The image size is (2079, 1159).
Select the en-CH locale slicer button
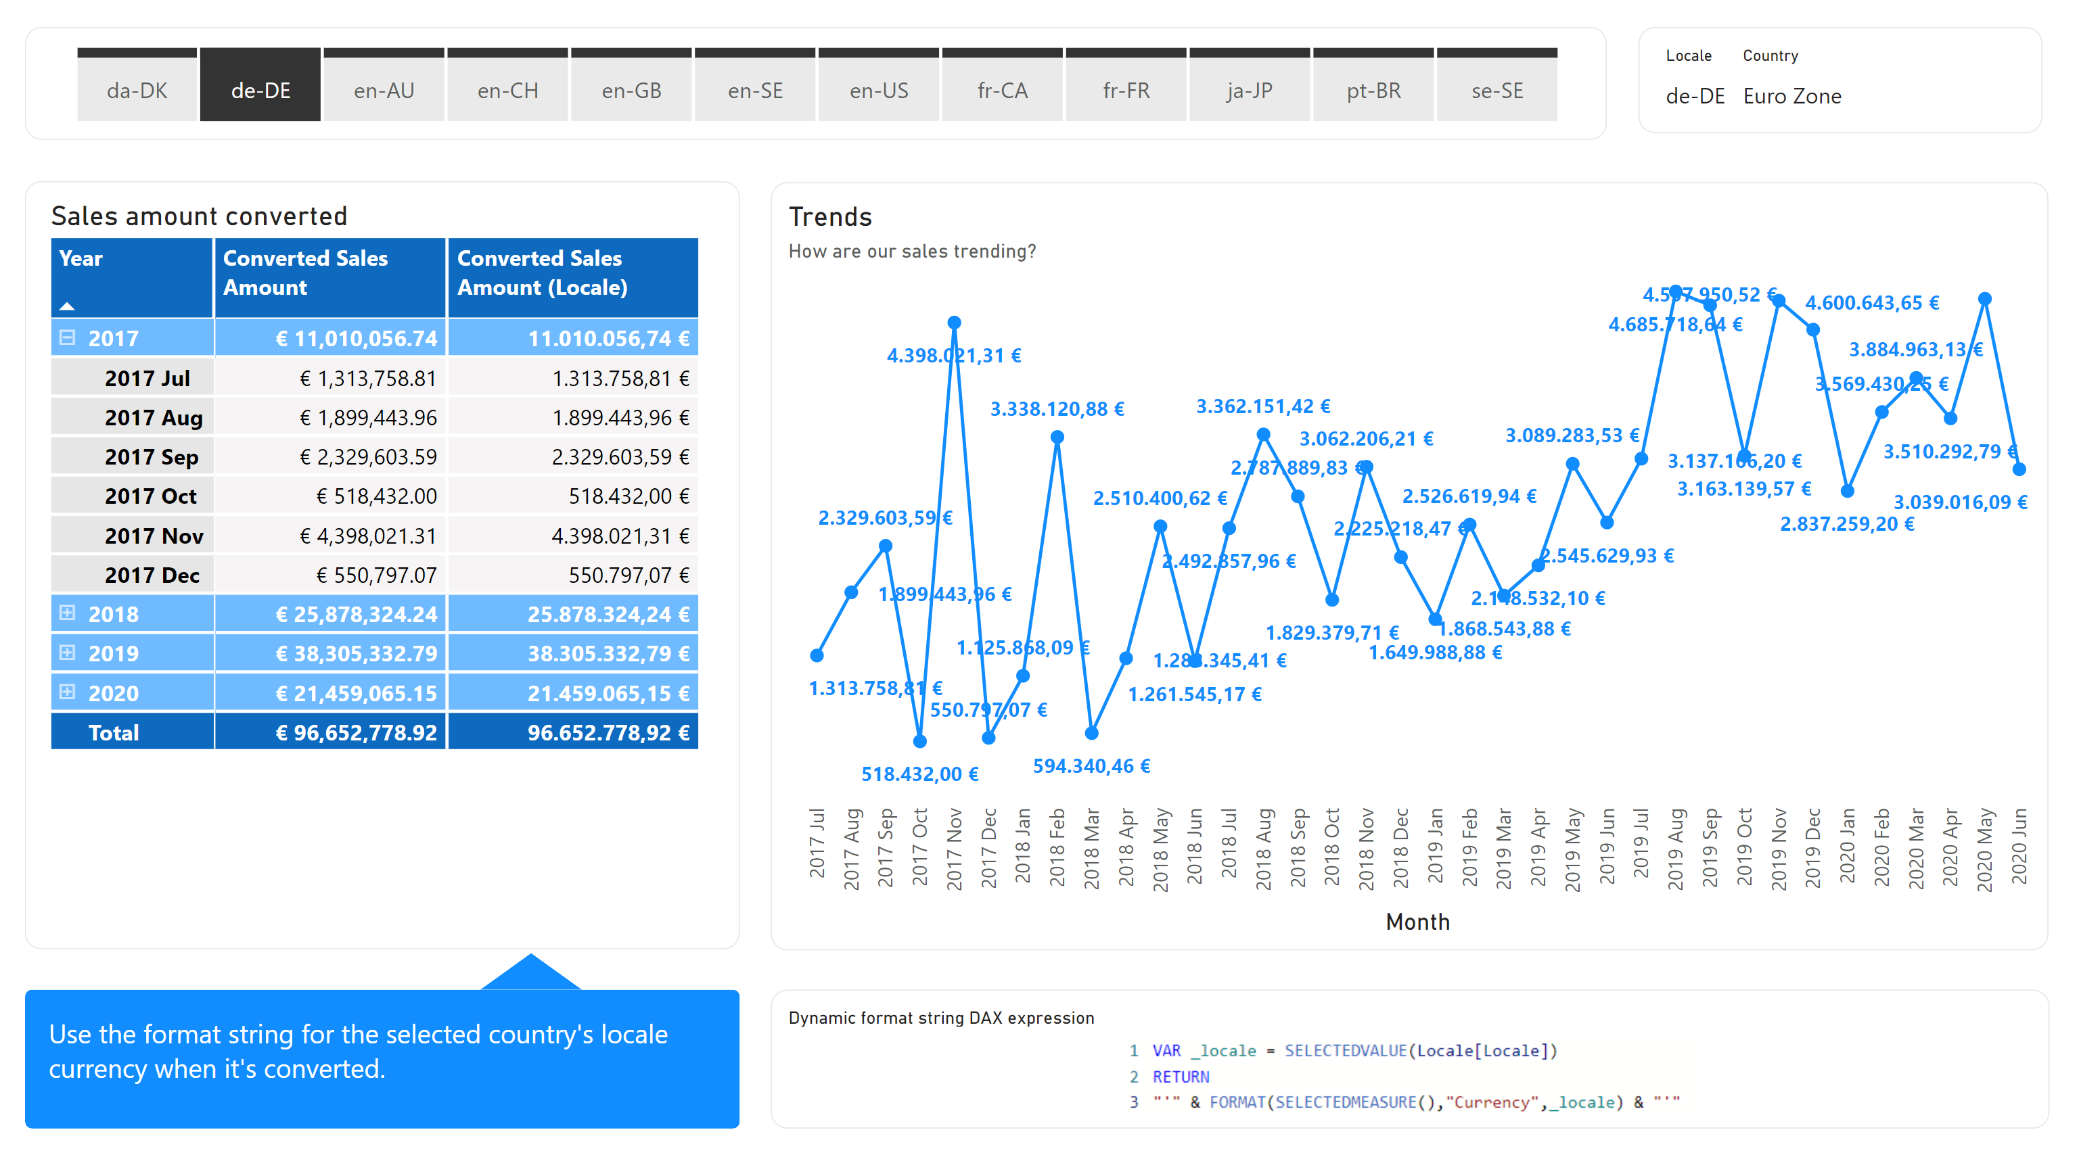(x=507, y=85)
